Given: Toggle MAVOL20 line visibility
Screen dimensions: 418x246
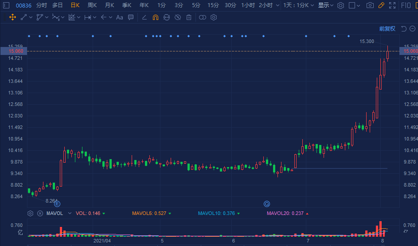Looking at the screenshot, I should 287,213.
